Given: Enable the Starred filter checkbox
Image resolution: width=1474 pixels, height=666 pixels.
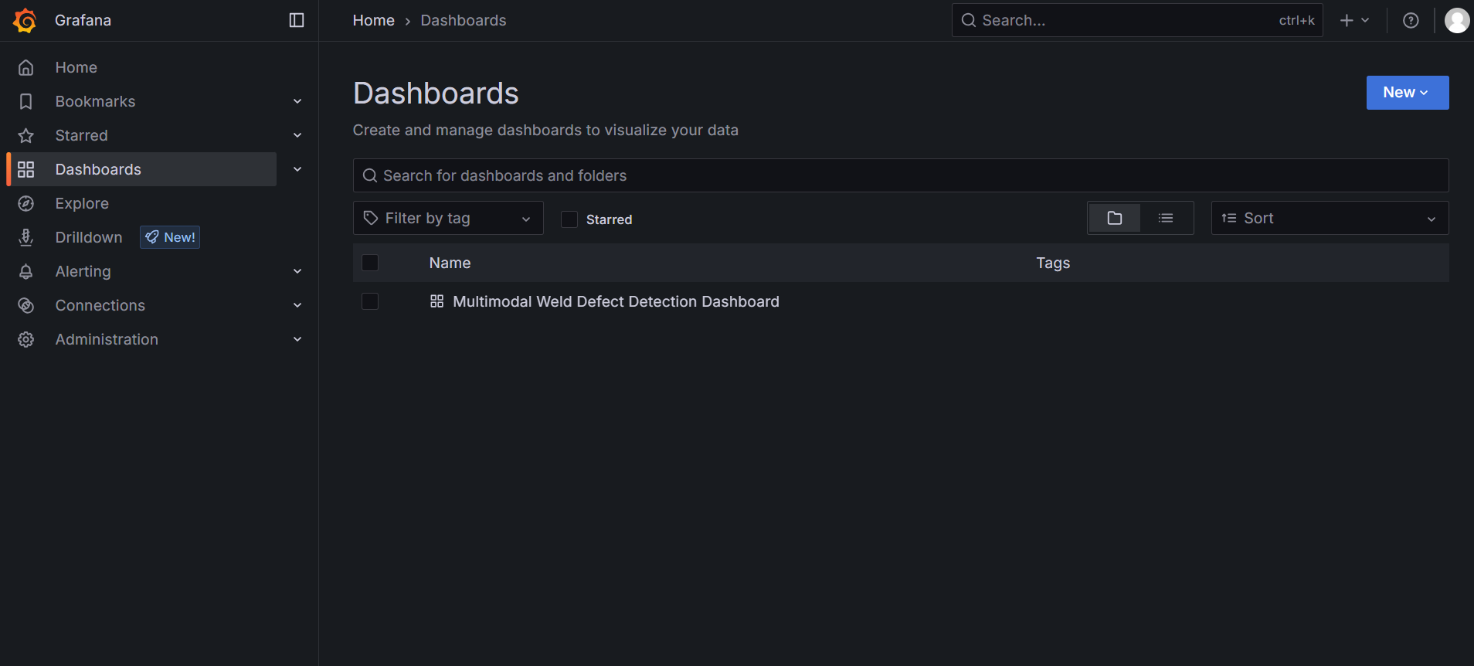Looking at the screenshot, I should tap(569, 219).
